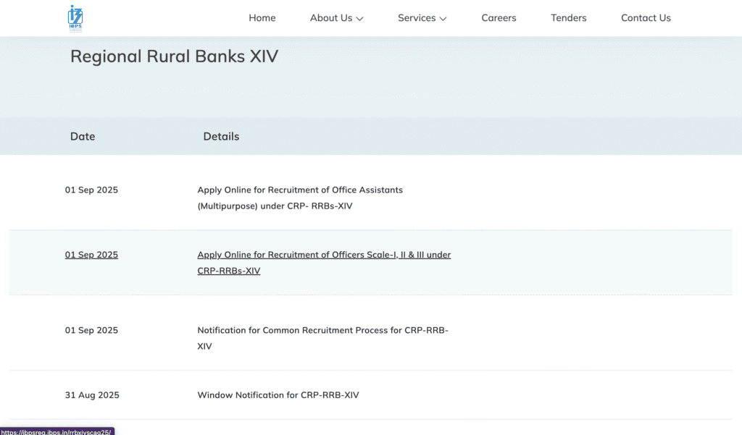The image size is (742, 435).
Task: Click the Date column header
Action: click(83, 136)
